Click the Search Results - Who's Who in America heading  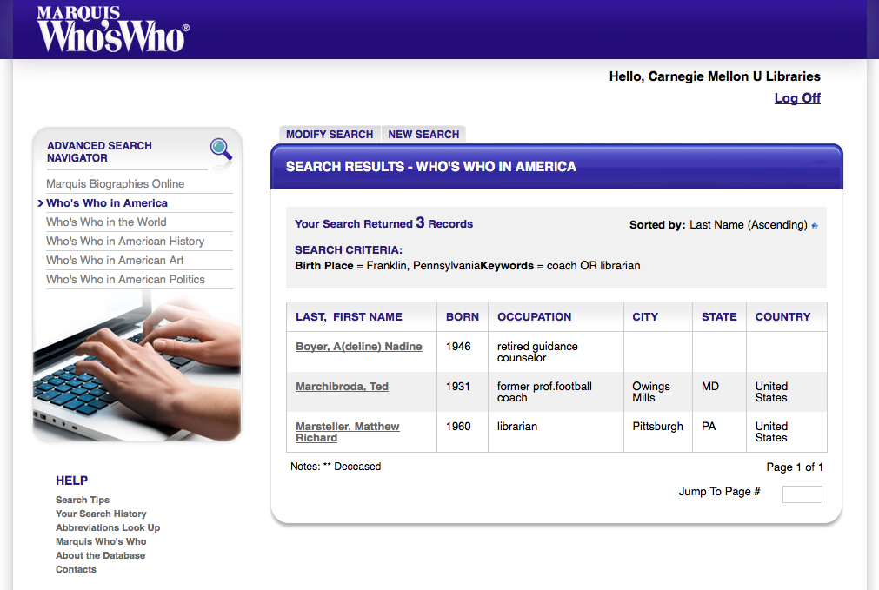point(431,167)
